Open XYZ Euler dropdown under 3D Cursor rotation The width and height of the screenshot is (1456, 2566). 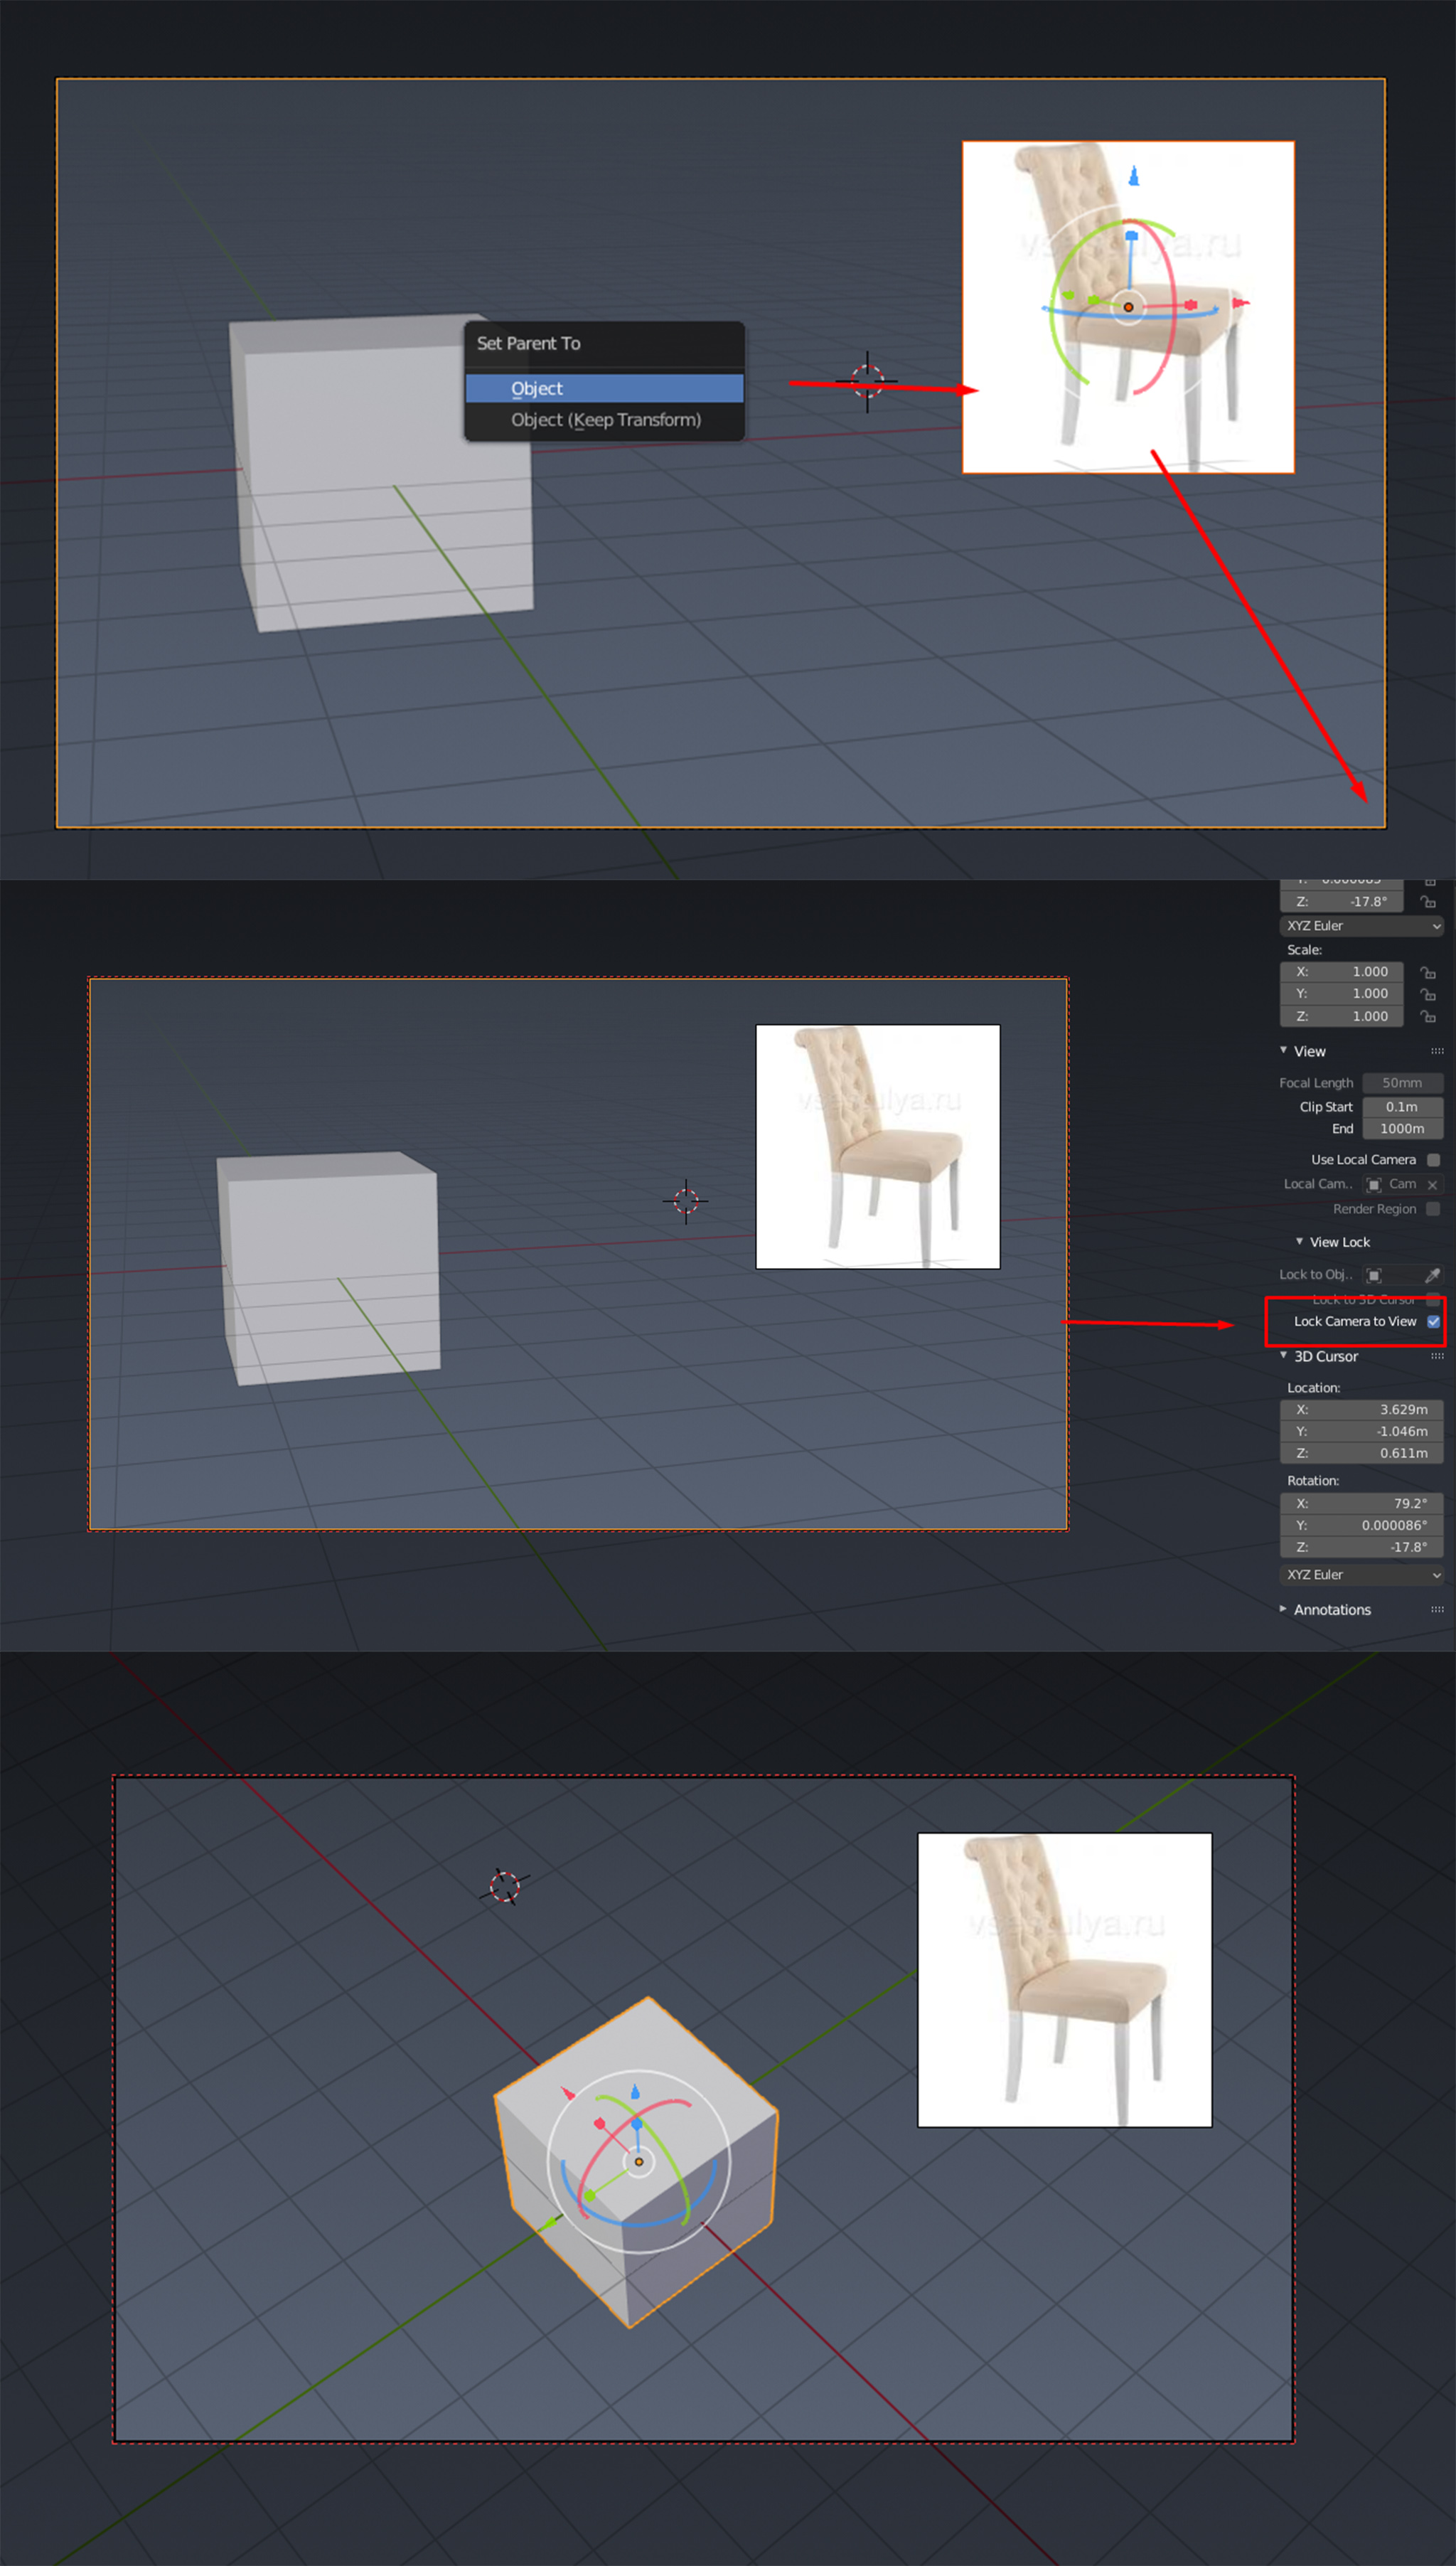point(1361,1575)
